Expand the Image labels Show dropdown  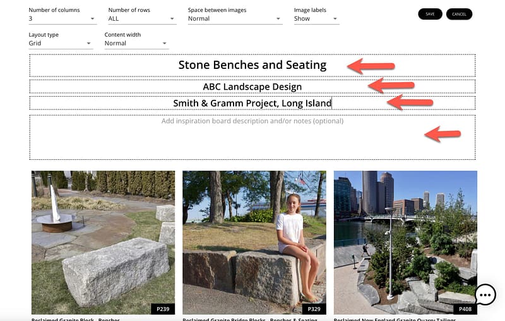[x=316, y=19]
